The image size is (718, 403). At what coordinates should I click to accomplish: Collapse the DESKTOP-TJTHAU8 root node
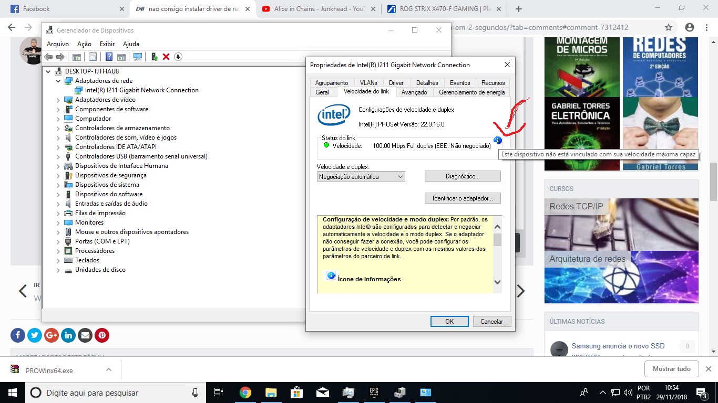click(48, 71)
